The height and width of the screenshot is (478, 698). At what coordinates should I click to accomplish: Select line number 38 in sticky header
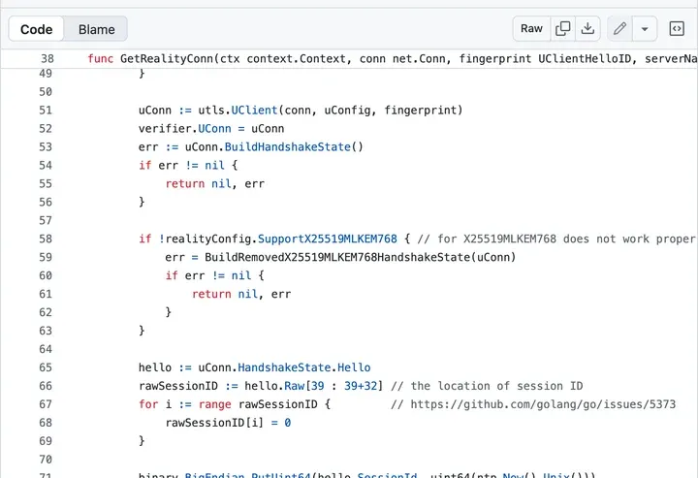coord(48,59)
